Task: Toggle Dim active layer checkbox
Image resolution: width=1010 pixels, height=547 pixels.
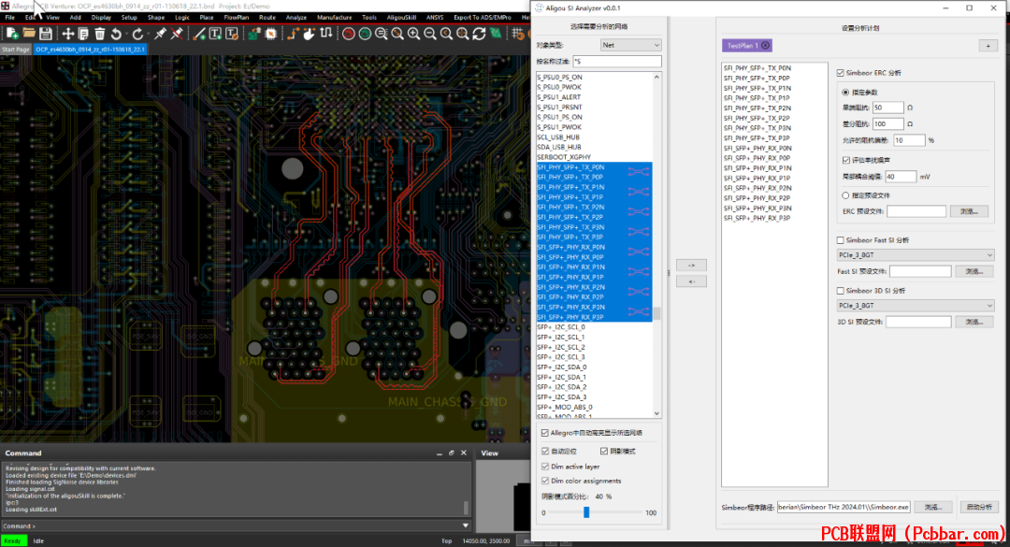Action: click(545, 467)
